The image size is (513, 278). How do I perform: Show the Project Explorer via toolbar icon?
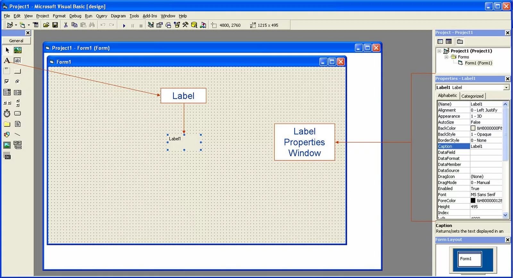(x=151, y=25)
